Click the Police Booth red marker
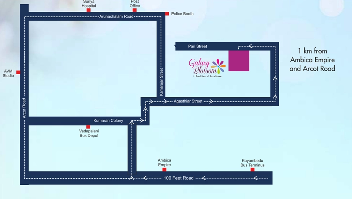This screenshot has width=352, height=199. 167,14
